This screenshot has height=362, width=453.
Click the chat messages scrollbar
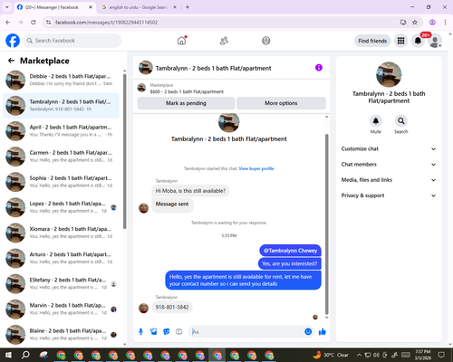326,224
